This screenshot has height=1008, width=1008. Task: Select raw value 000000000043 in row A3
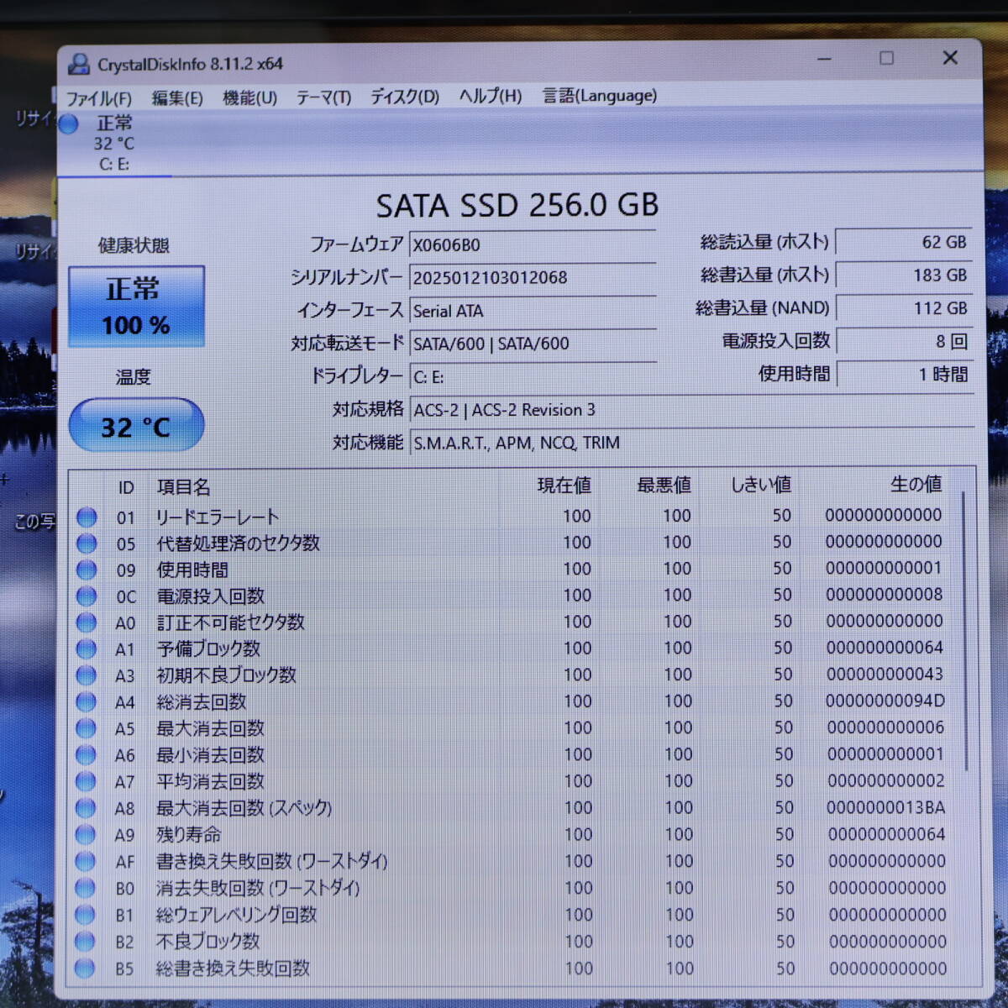coord(885,674)
